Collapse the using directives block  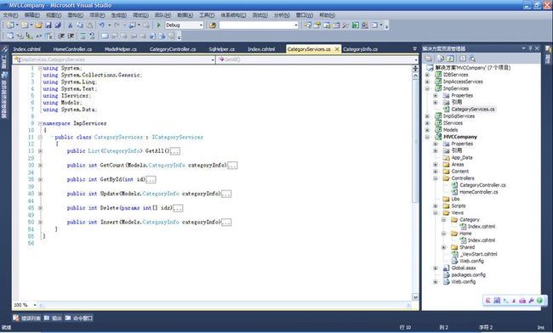[x=40, y=68]
